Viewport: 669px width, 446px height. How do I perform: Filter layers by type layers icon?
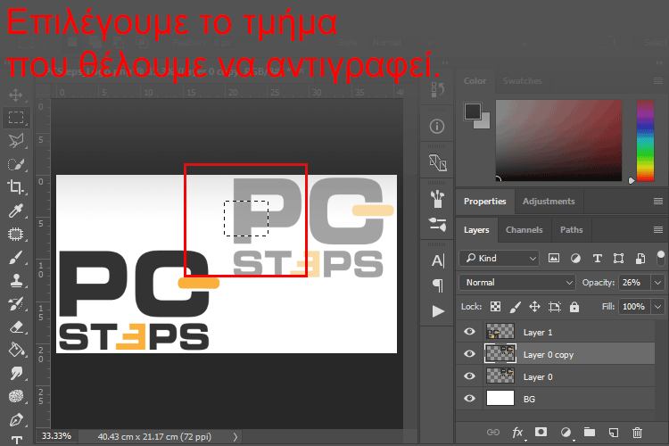click(597, 258)
